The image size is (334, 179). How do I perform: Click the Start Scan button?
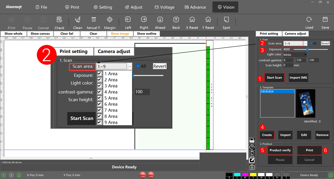pos(274,78)
